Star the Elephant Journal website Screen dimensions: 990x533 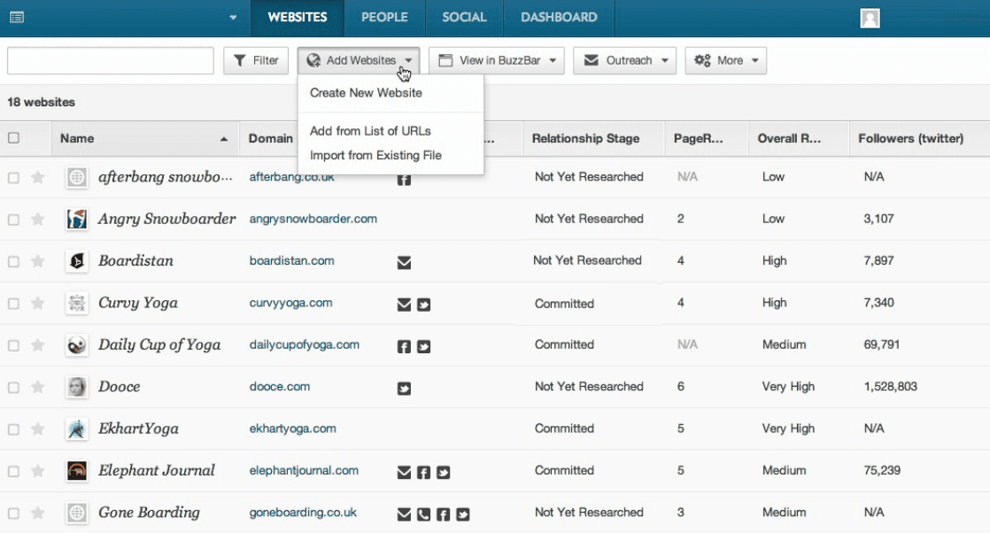(x=38, y=470)
